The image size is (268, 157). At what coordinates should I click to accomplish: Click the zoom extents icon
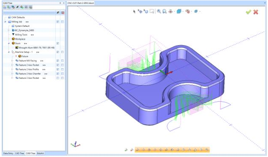[x=164, y=11]
